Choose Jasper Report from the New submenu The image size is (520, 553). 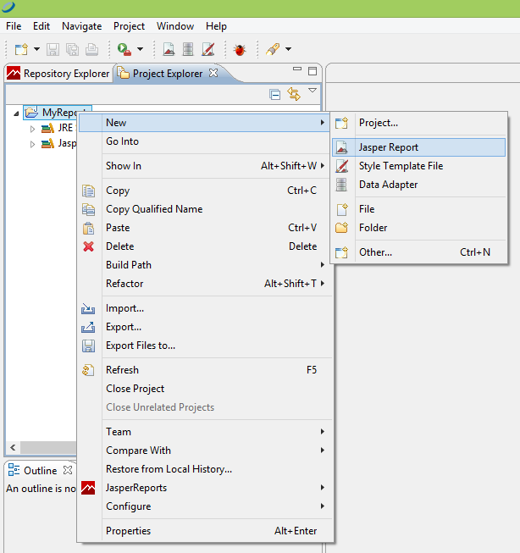tap(418, 147)
